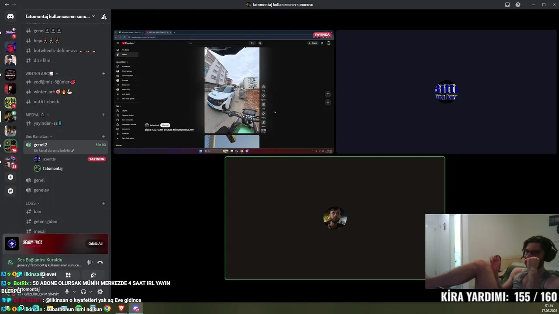559x314 pixels.
Task: Toggle microphone mute
Action: [x=67, y=292]
